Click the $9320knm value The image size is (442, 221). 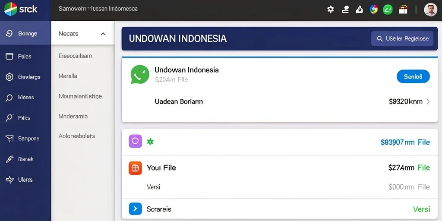tap(406, 101)
